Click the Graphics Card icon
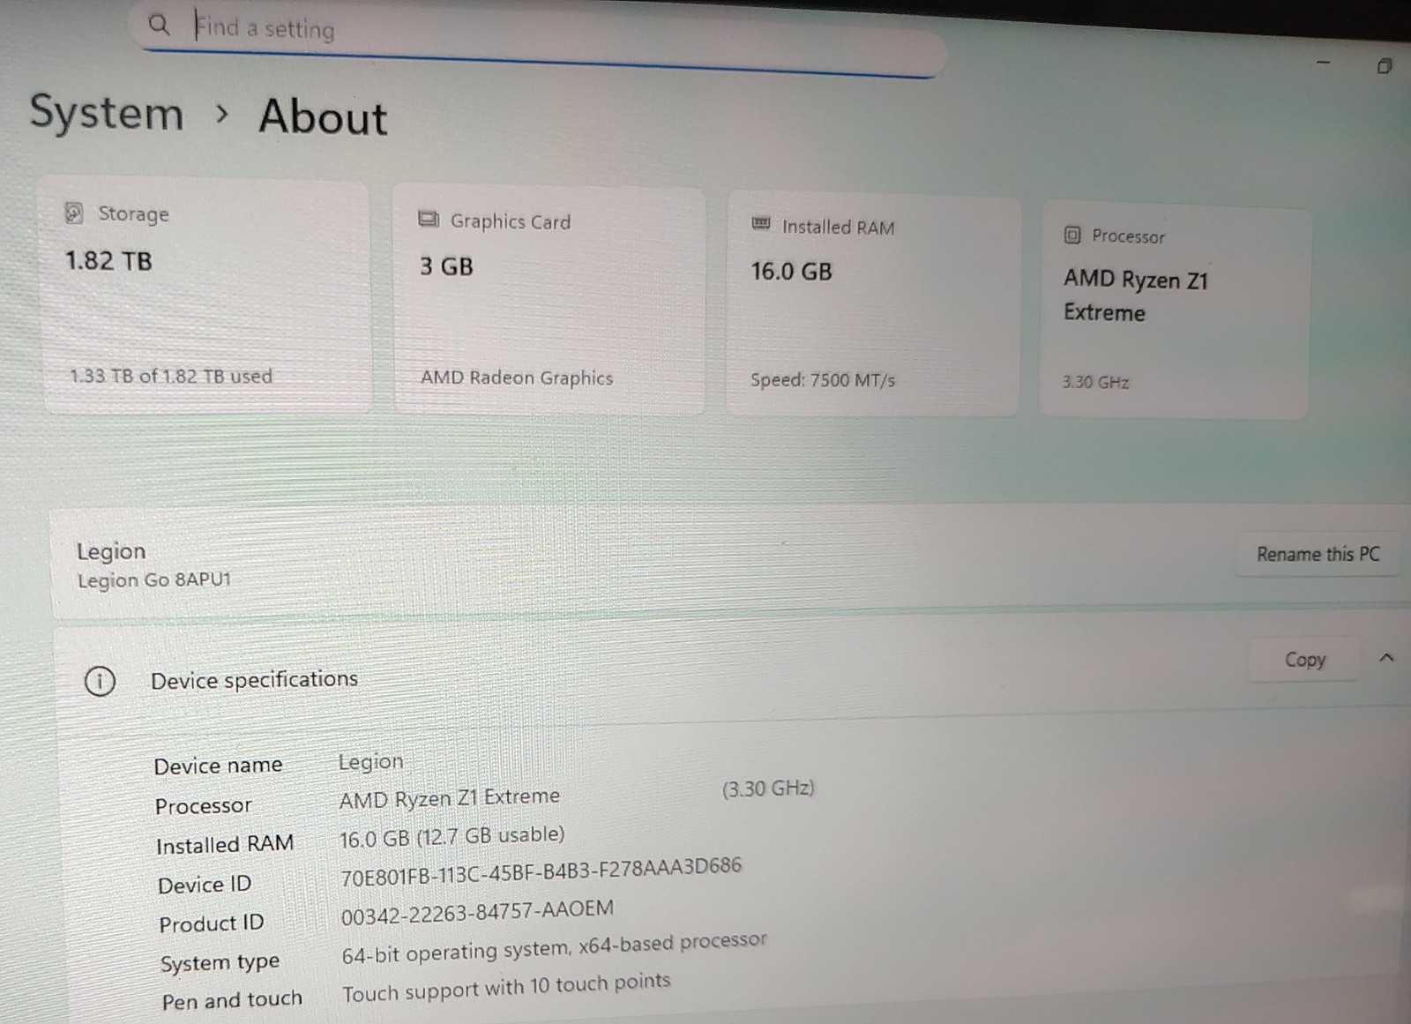Screen dimensions: 1411x1024 429,220
